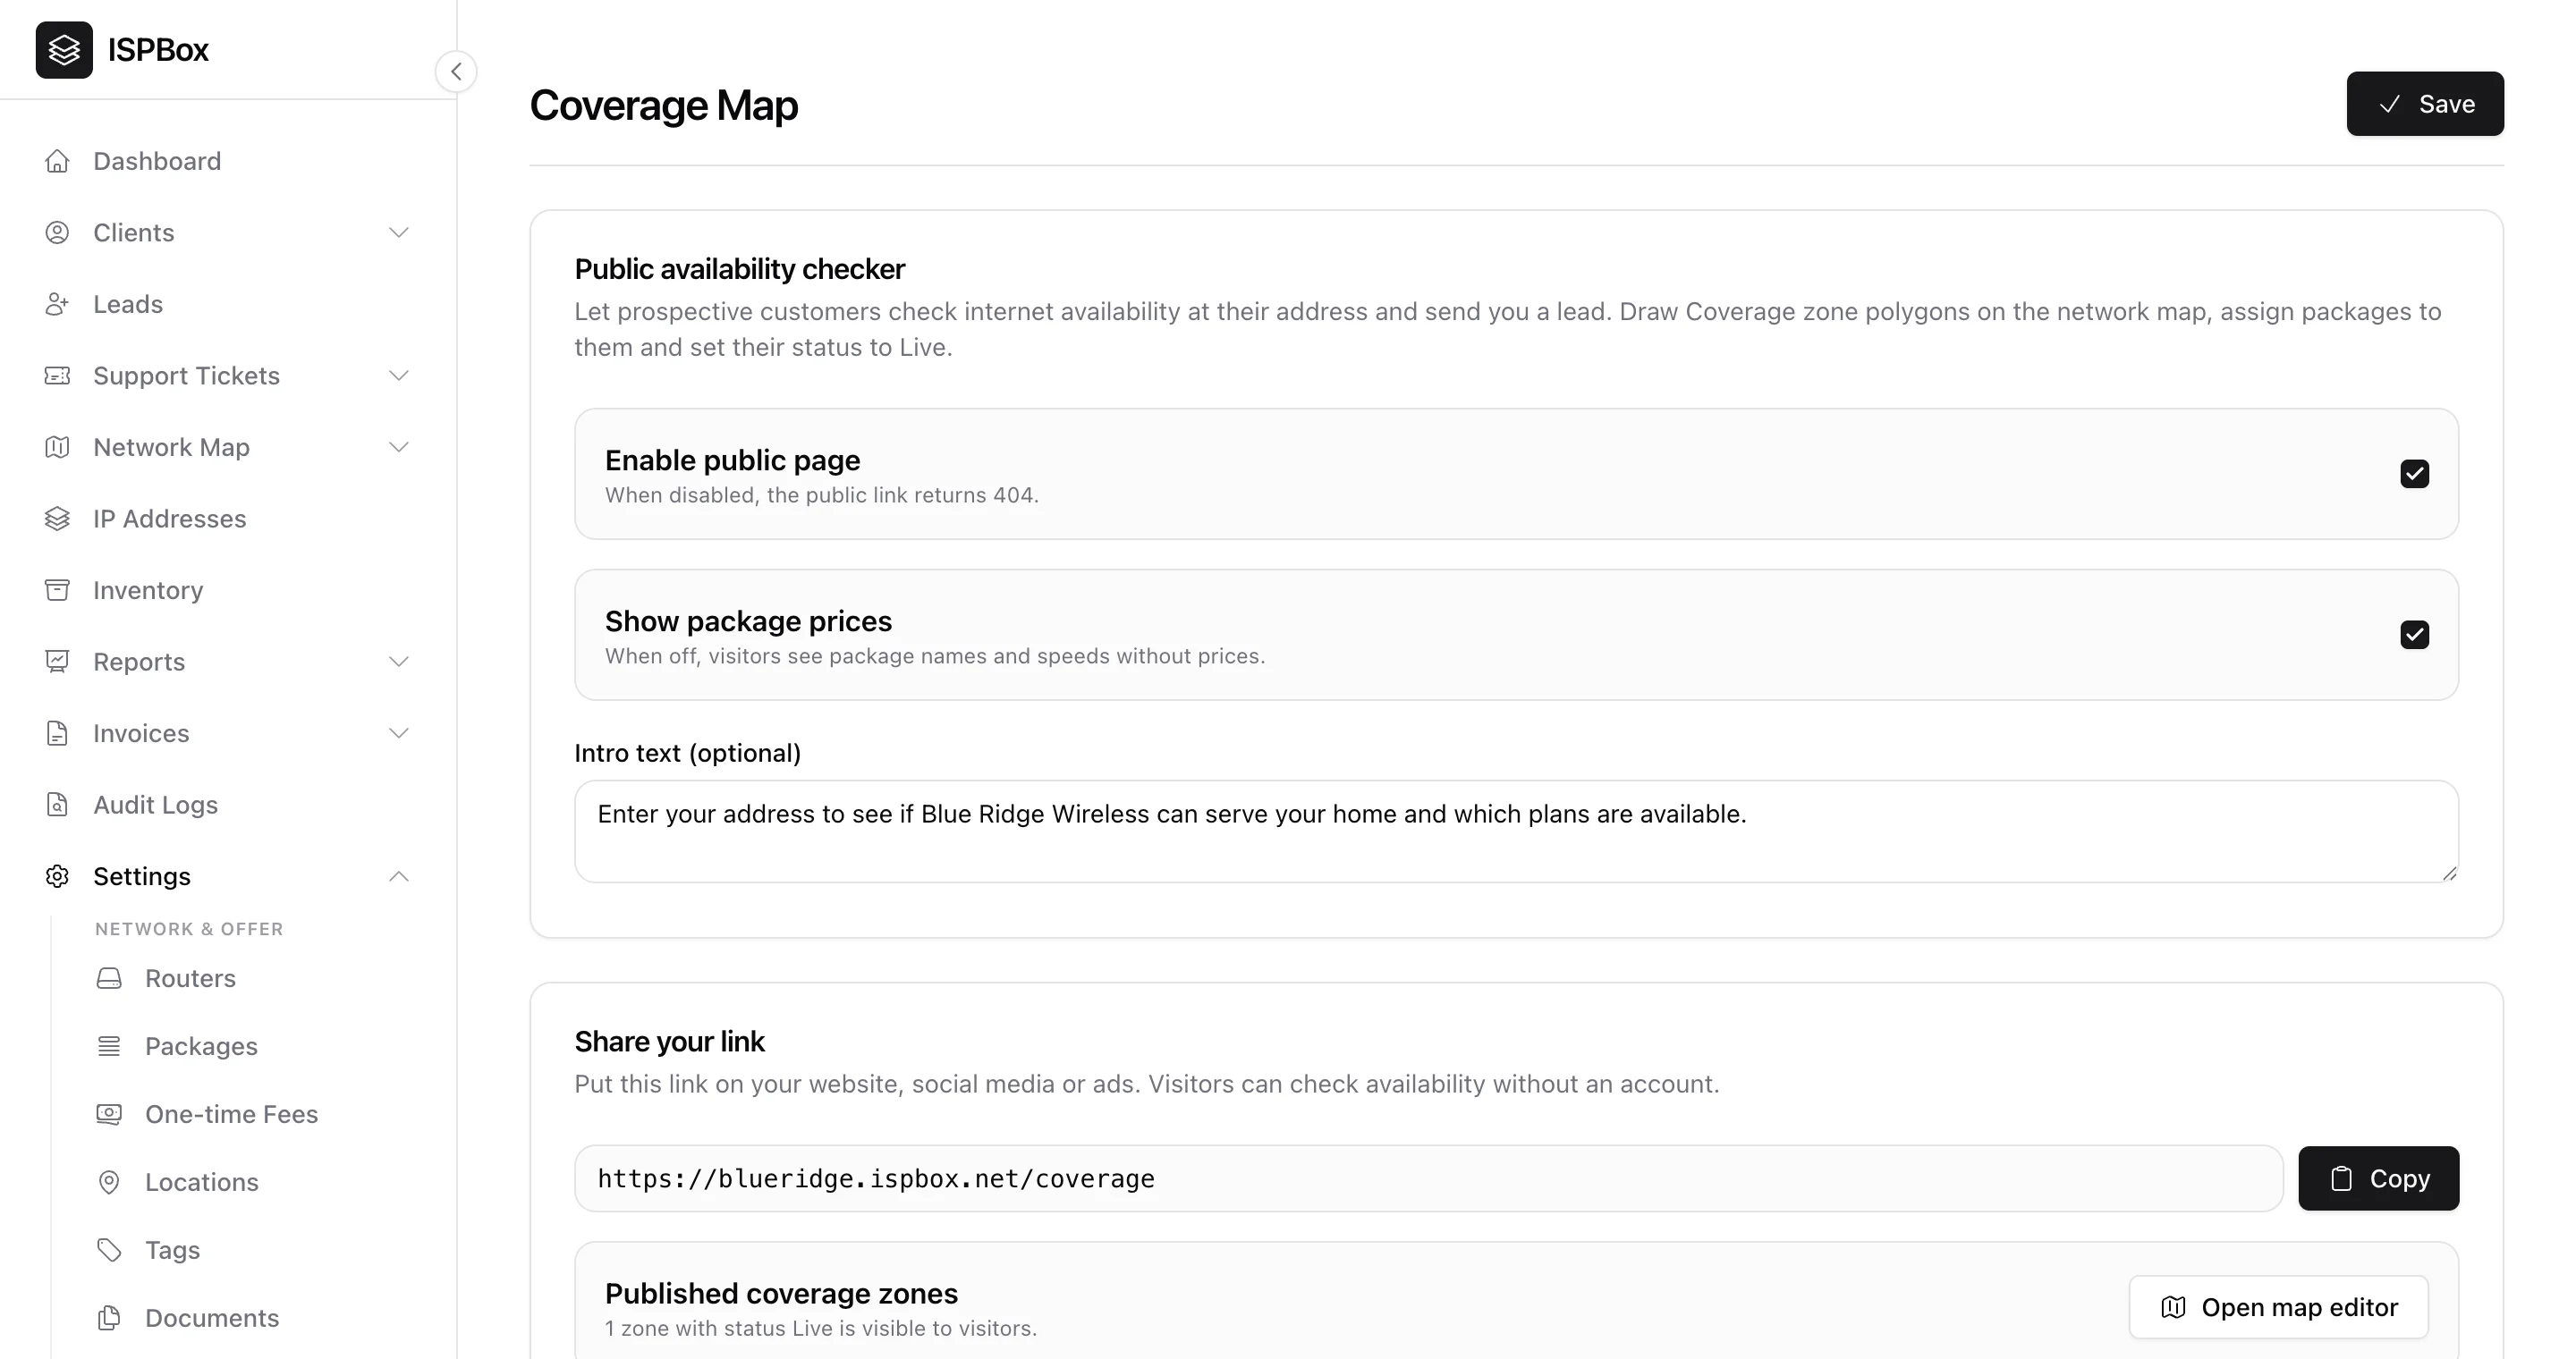Screen dimensions: 2576x1359
Task: Click the IP Addresses layers icon
Action: coord(57,519)
